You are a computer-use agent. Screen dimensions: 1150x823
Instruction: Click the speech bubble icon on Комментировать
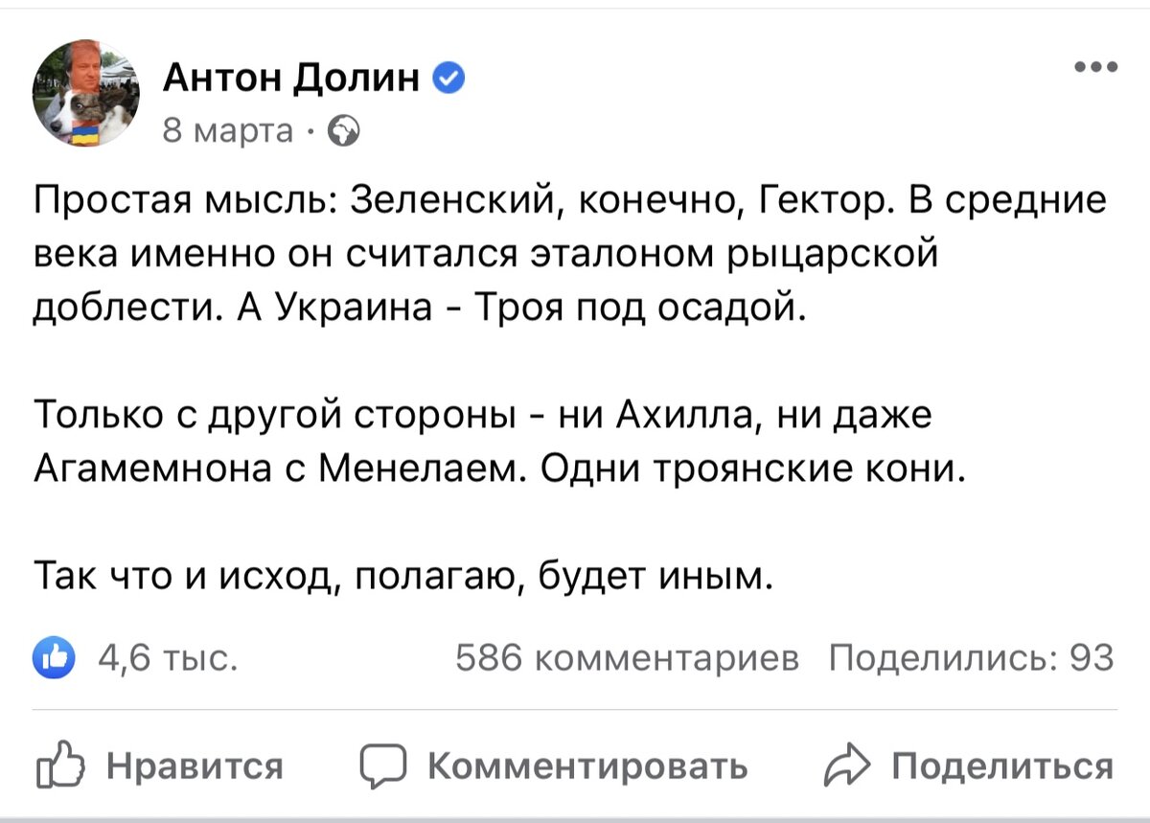pos(382,766)
